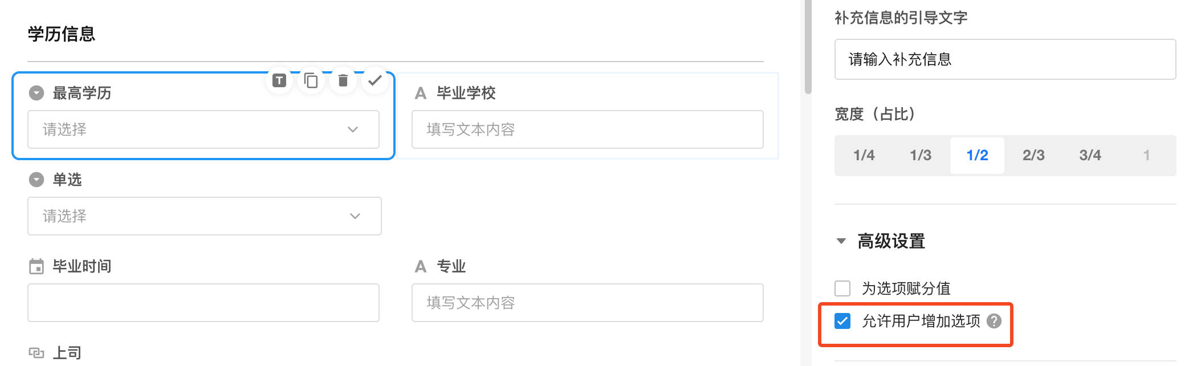Confirm field edit with the checkmark icon
The image size is (1197, 366).
coord(374,80)
